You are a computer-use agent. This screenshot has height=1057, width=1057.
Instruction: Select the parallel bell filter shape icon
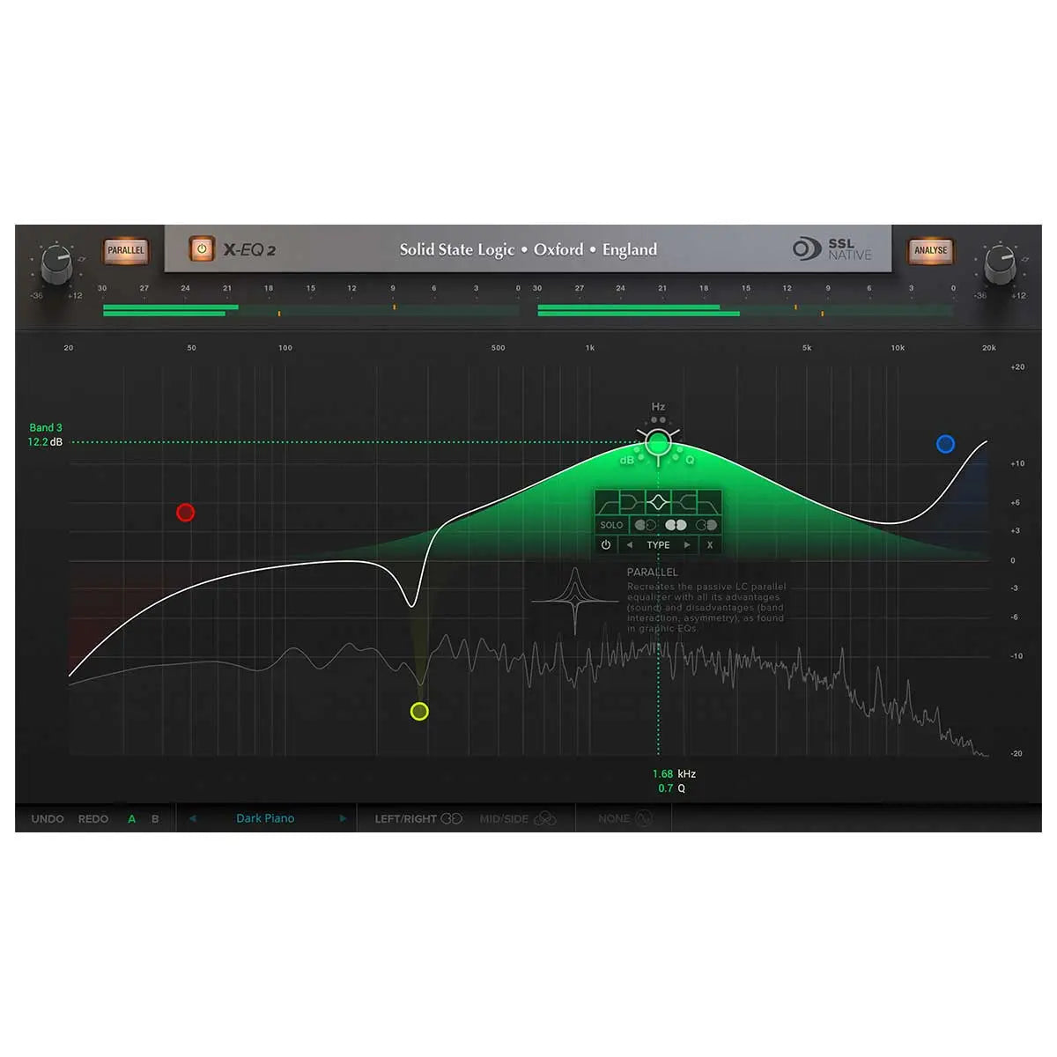(658, 502)
